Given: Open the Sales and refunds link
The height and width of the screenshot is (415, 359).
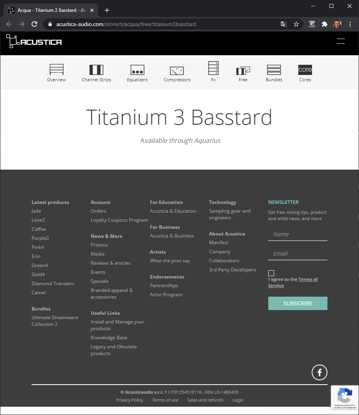Looking at the screenshot, I should coord(206,400).
